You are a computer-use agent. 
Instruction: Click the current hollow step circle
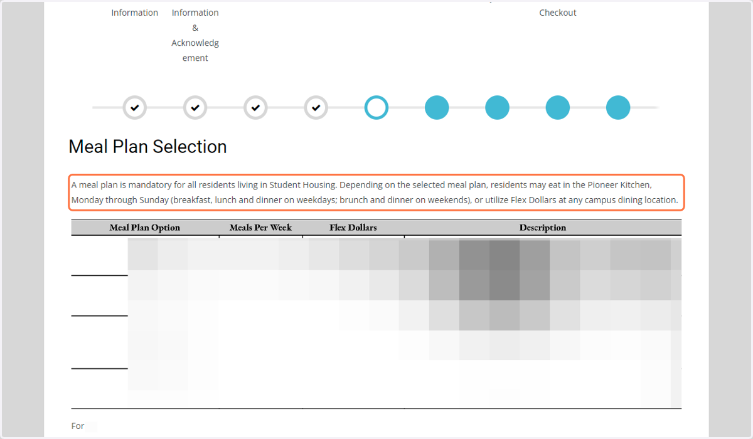376,108
